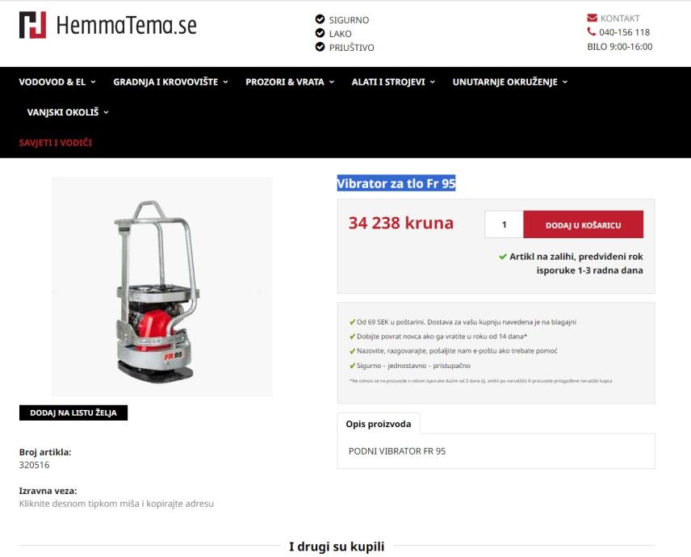
Task: Click the green stock availability checkmark
Action: (x=502, y=257)
